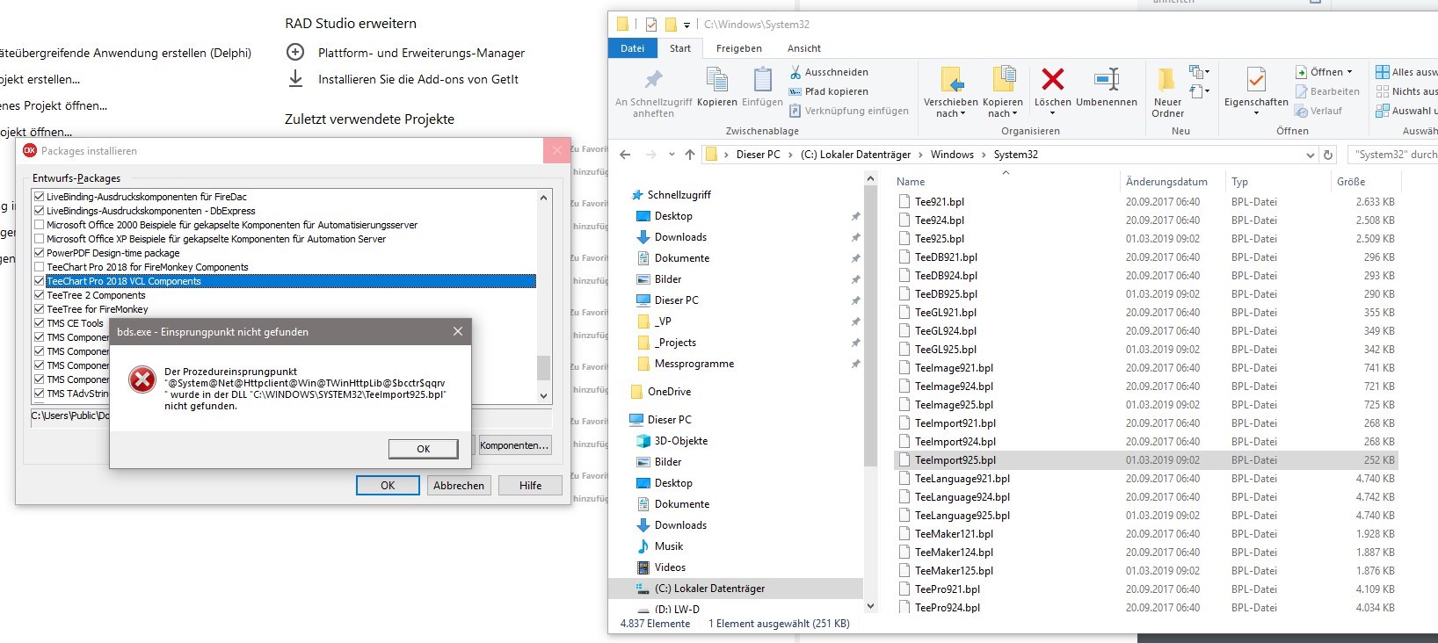
Task: Check TeeChart Pro 2018 for FireMonkey checkbox
Action: (x=39, y=267)
